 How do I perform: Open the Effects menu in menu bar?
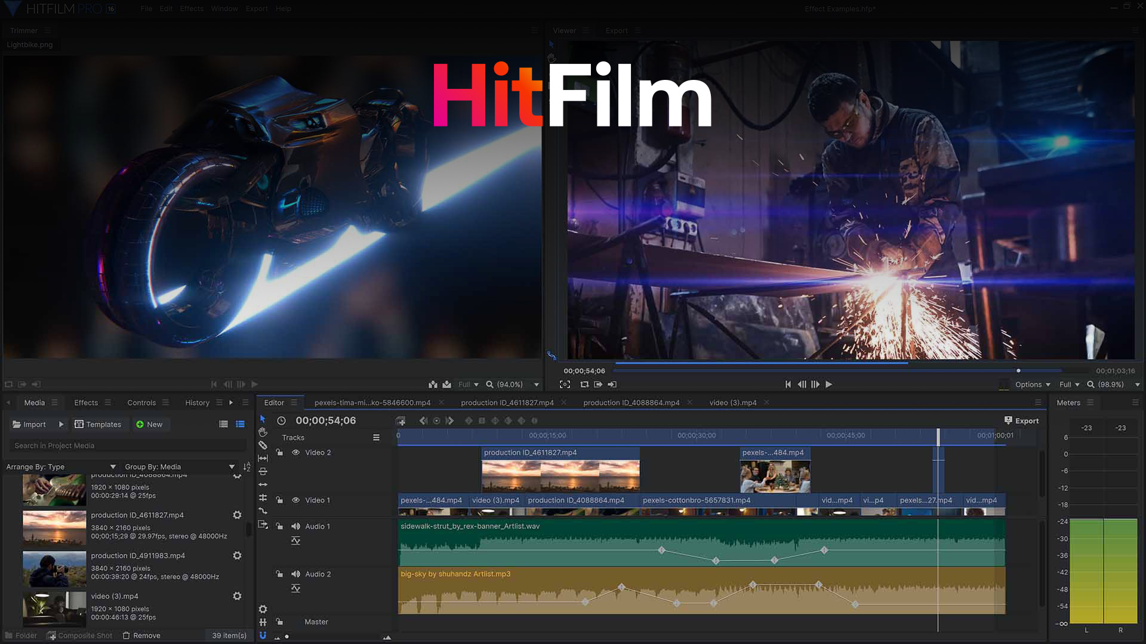click(x=192, y=8)
